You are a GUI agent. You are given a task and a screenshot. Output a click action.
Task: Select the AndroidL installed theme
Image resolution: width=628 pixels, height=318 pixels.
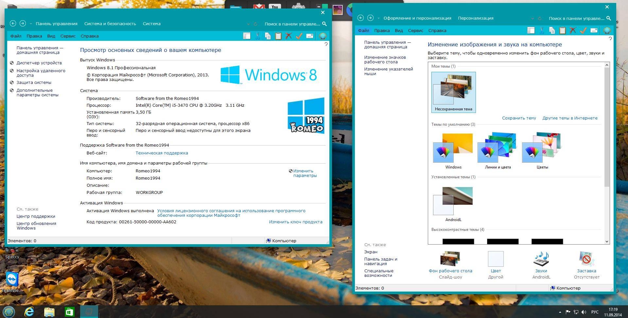click(x=453, y=204)
